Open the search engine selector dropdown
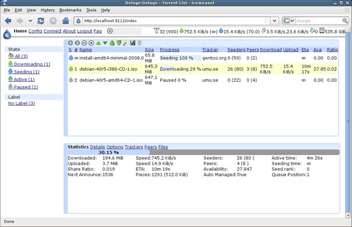352x227 pixels. 289,21
